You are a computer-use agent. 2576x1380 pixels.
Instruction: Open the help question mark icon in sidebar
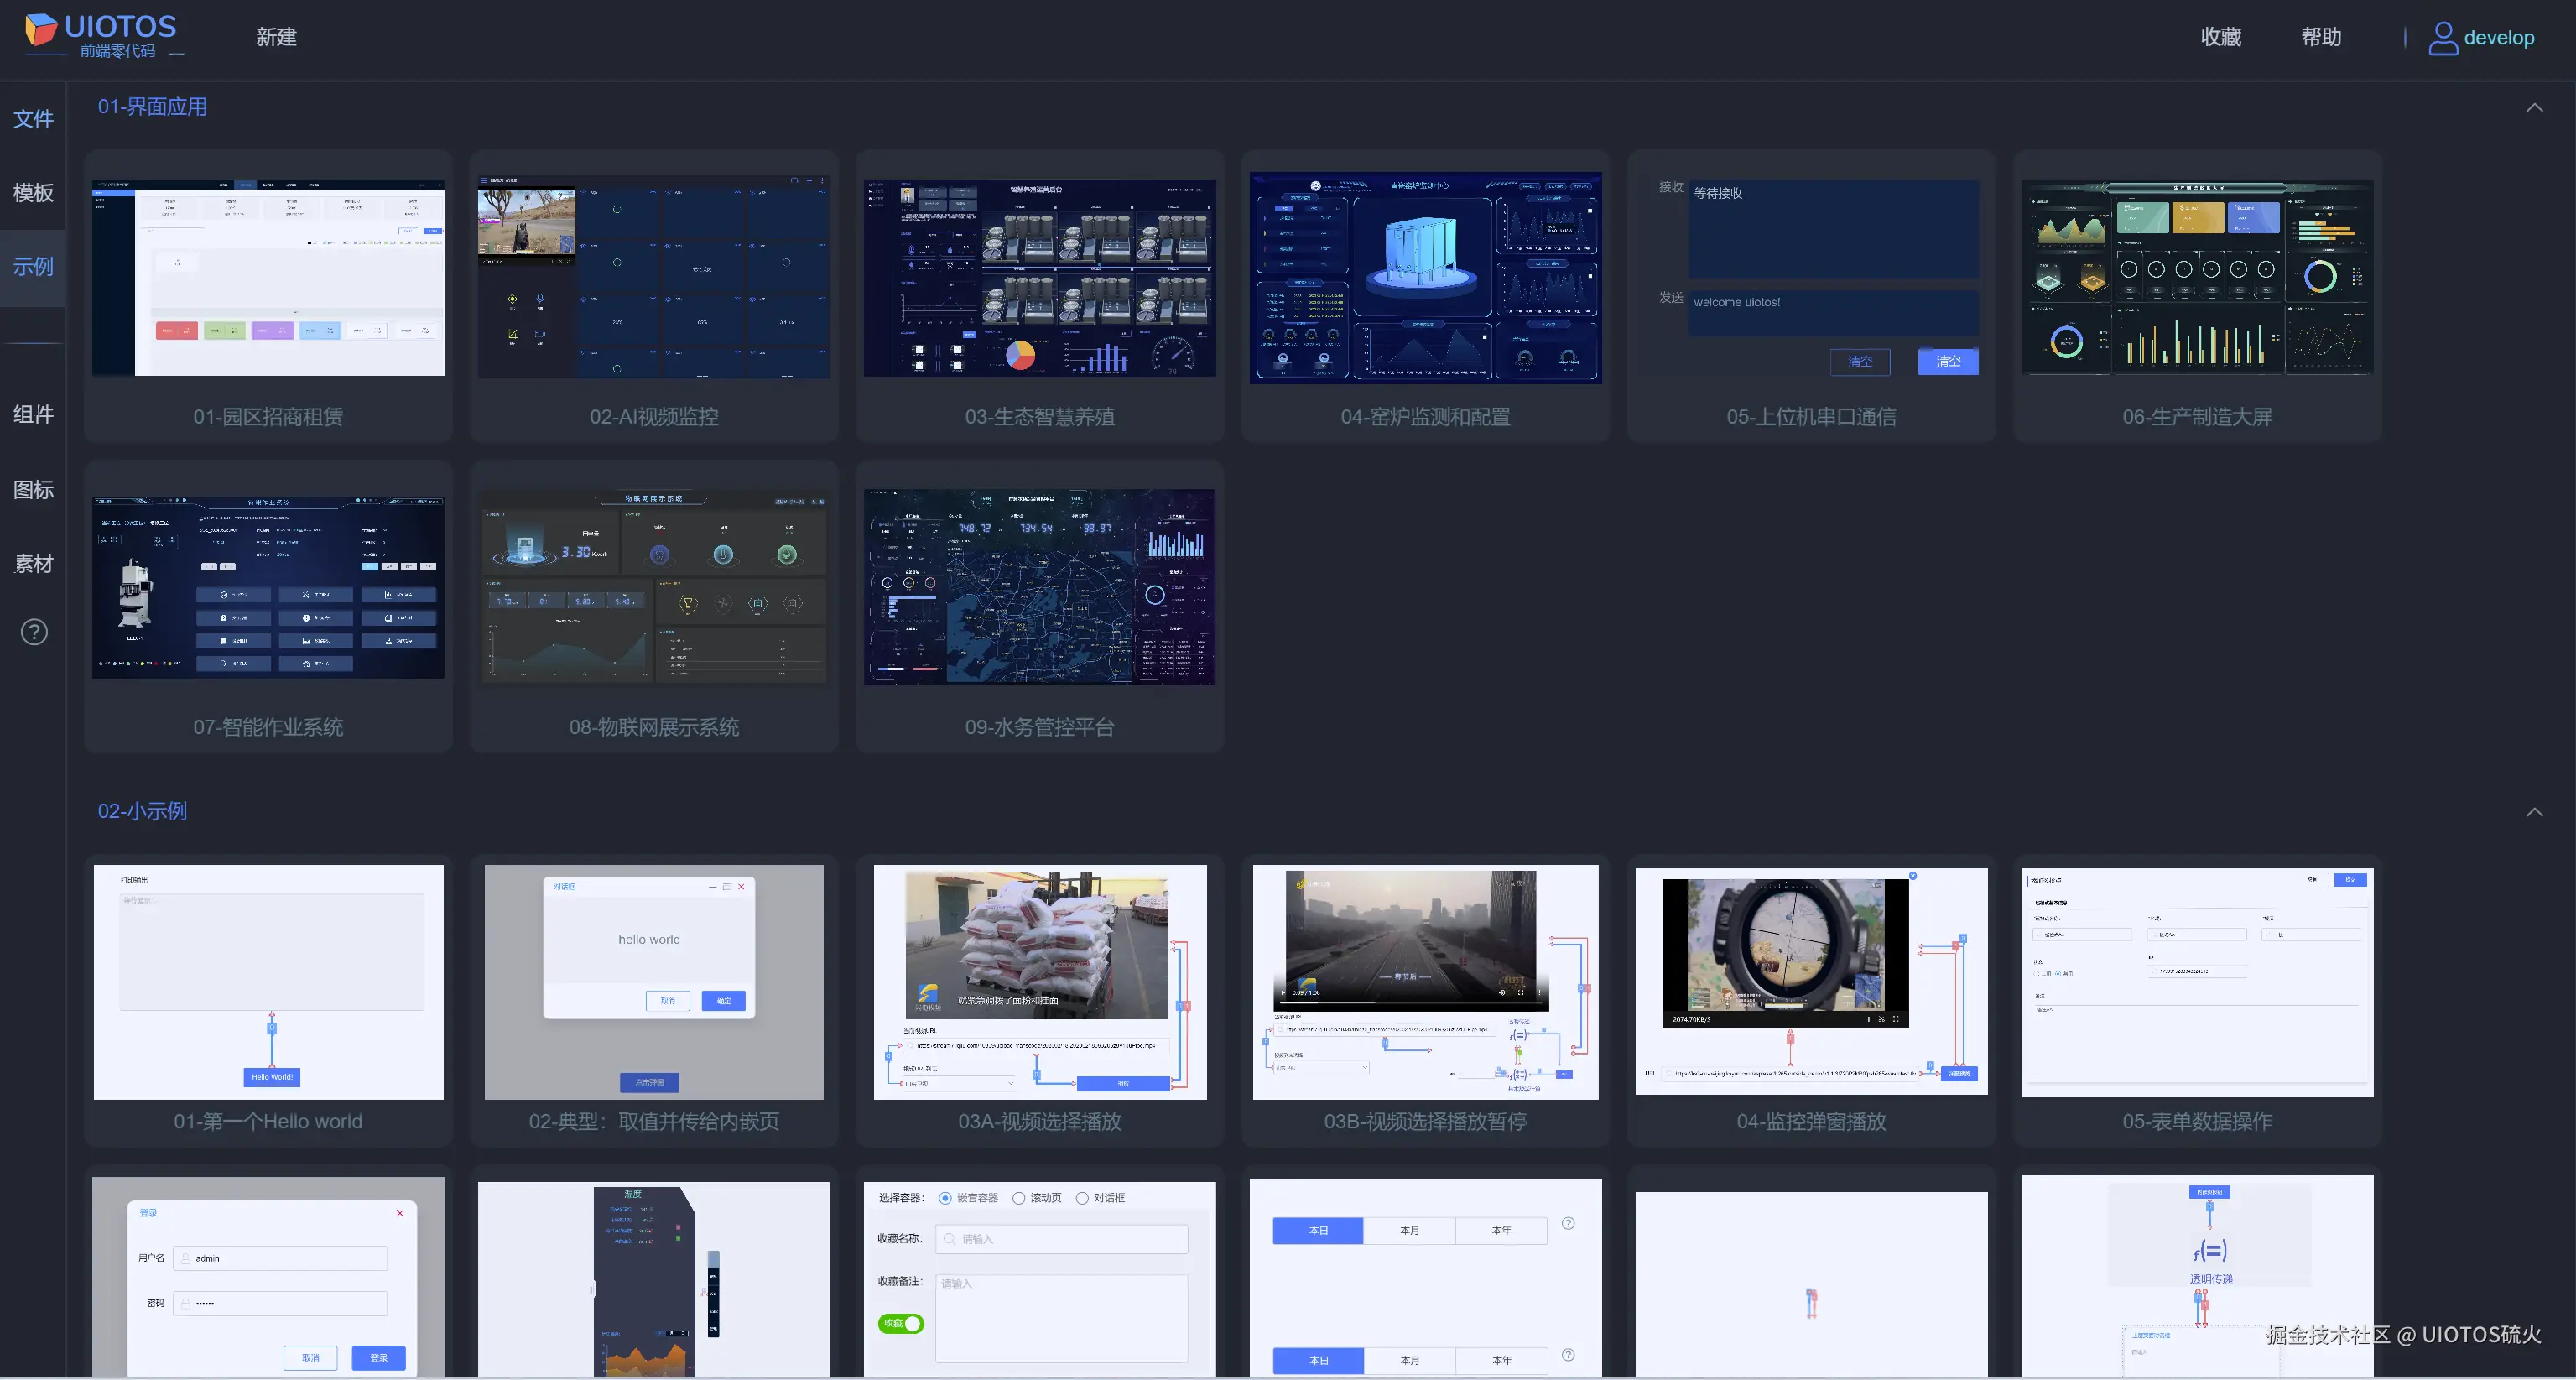pyautogui.click(x=34, y=632)
